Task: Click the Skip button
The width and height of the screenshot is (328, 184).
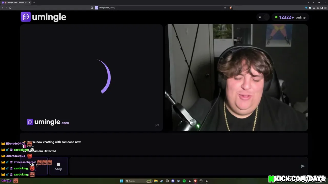Action: tap(34, 166)
